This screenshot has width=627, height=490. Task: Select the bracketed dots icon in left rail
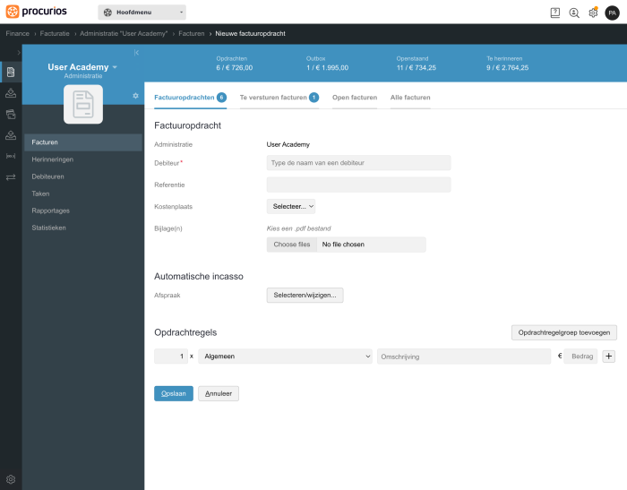pos(11,156)
